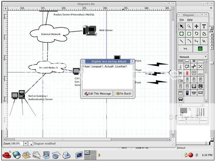Click shape palette scrollbar down arrow

click(206, 101)
